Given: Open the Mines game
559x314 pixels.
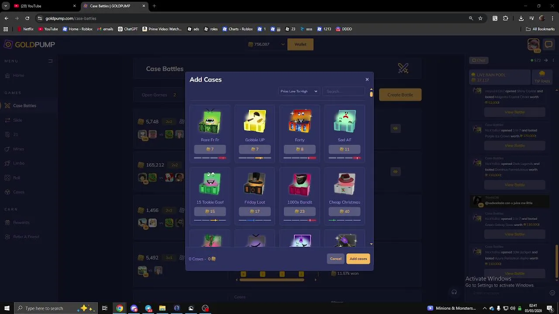Looking at the screenshot, I should click(x=18, y=149).
